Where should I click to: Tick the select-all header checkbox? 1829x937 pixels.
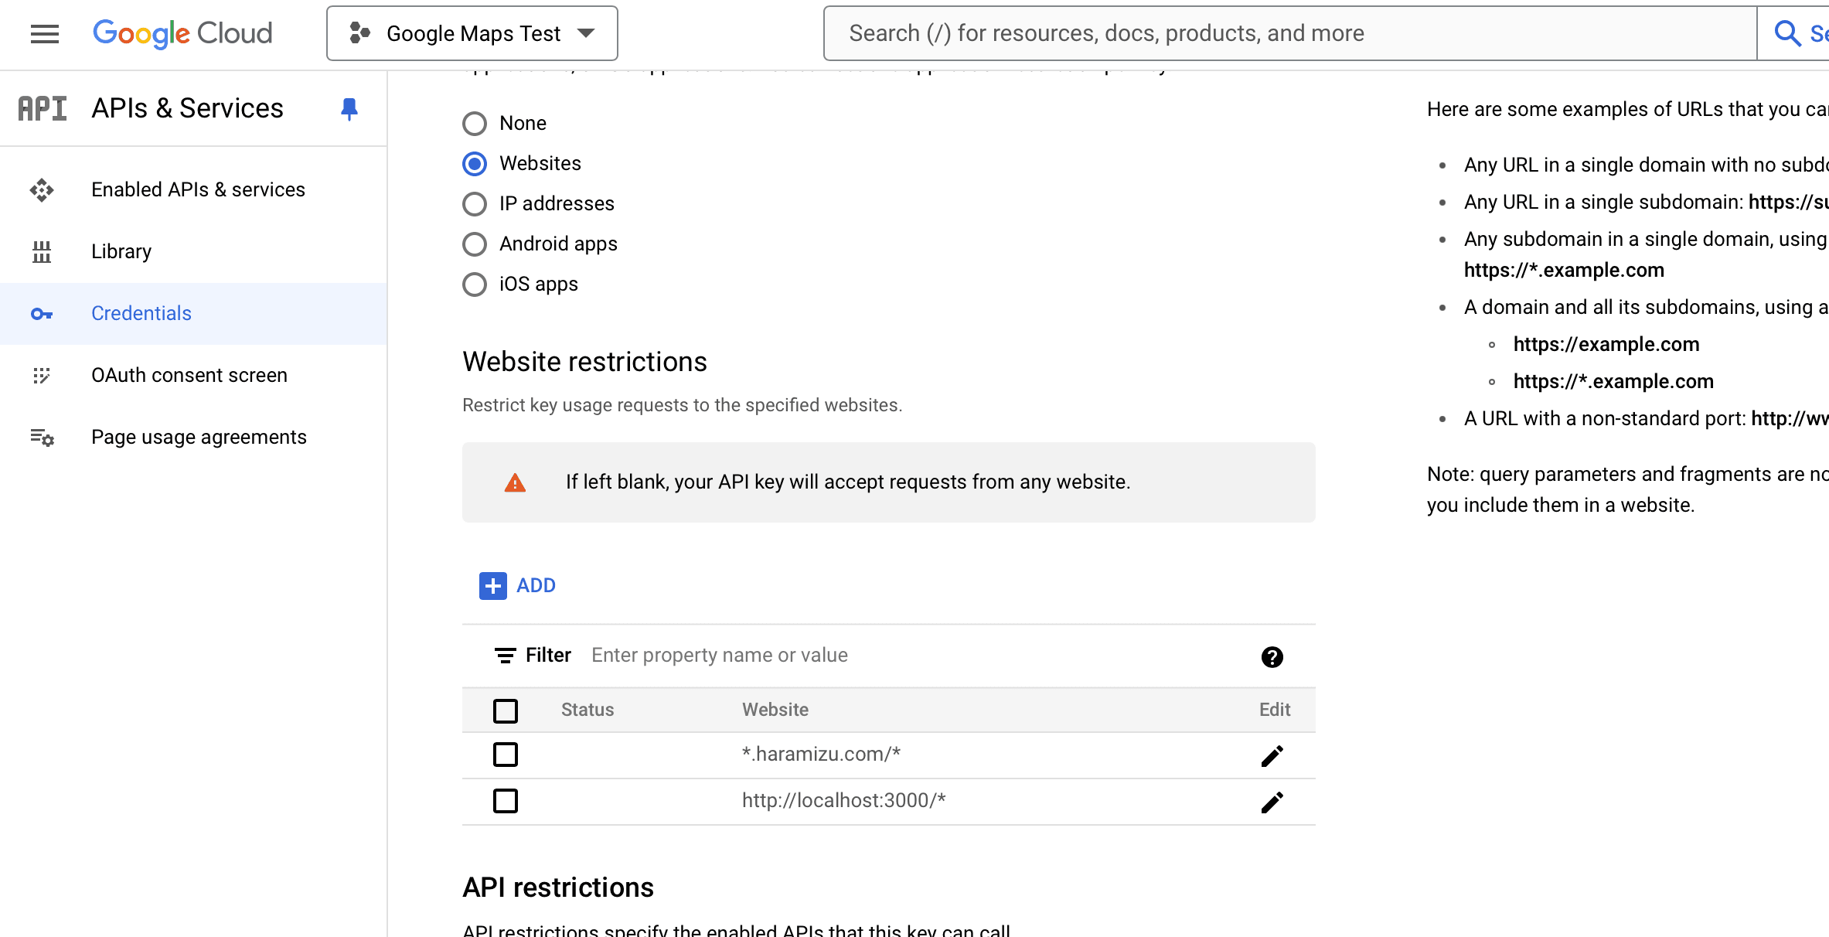[506, 710]
